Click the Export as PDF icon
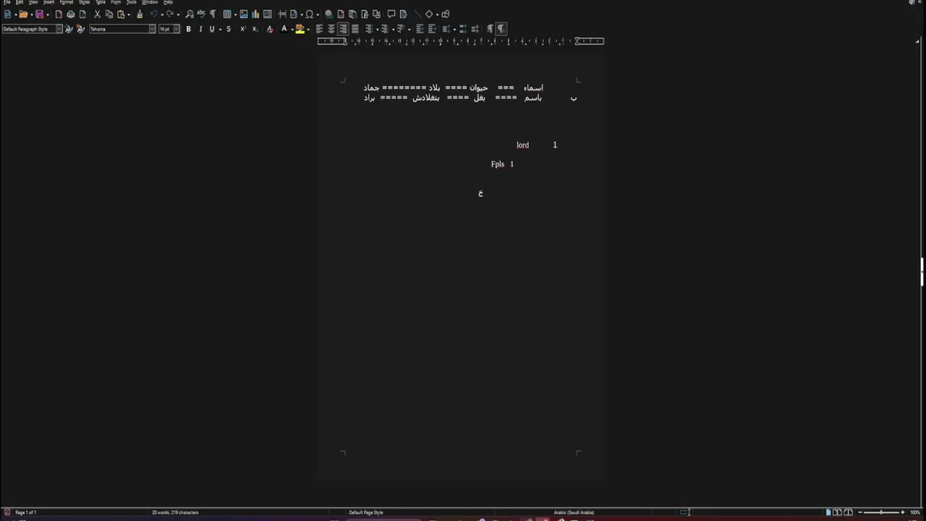926x521 pixels. click(x=59, y=14)
